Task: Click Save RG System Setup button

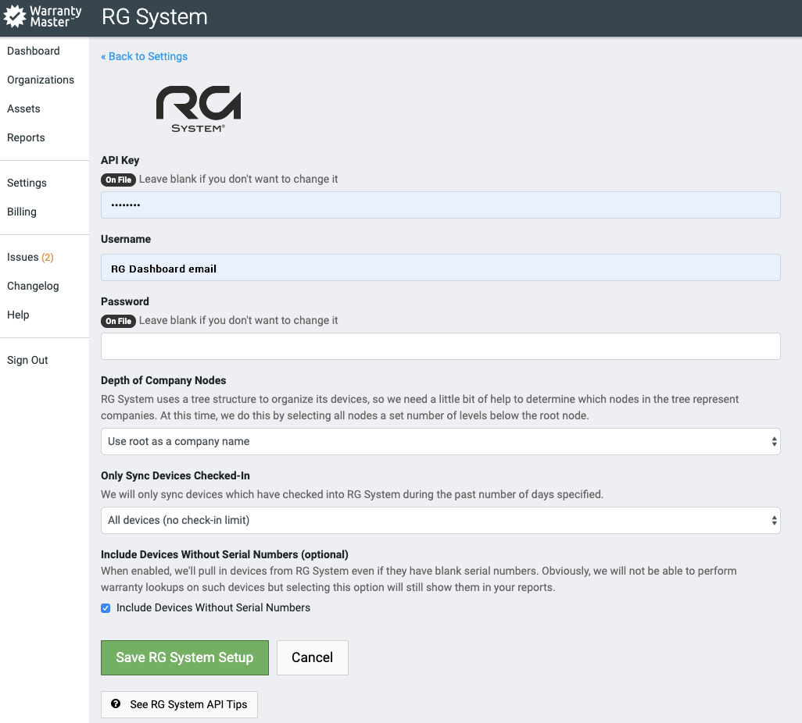Action: [184, 657]
